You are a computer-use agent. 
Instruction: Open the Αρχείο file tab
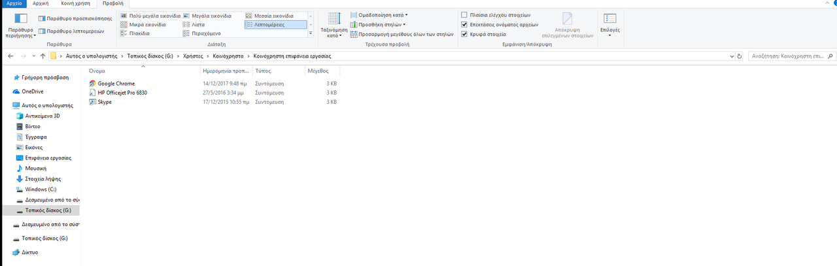(x=14, y=3)
